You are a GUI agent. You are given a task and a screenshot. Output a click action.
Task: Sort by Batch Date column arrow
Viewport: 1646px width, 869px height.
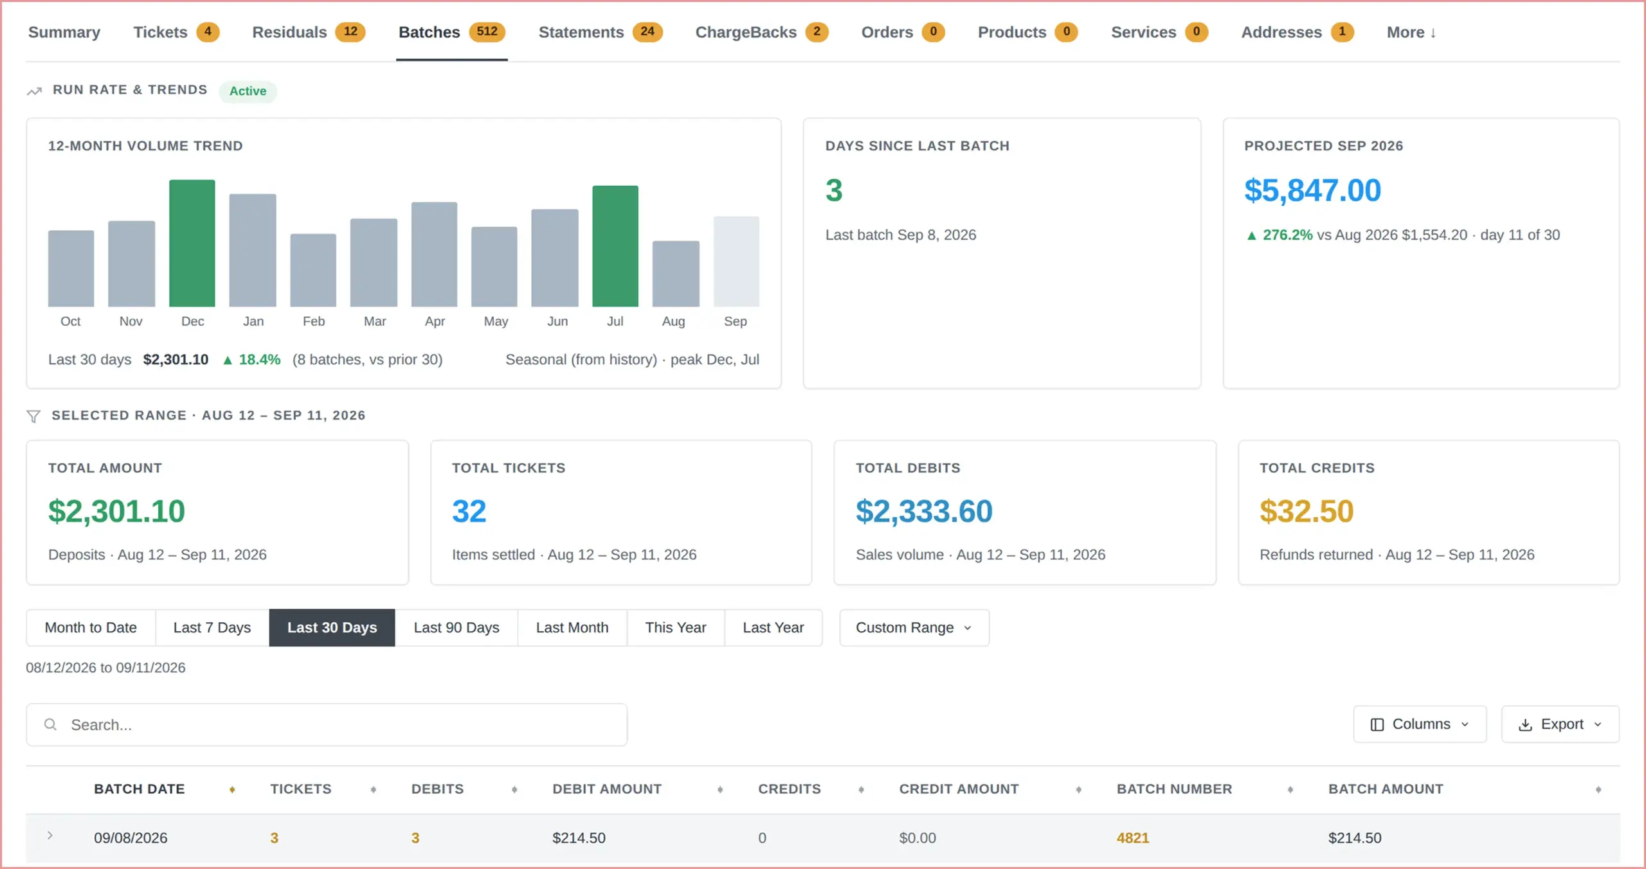click(232, 789)
